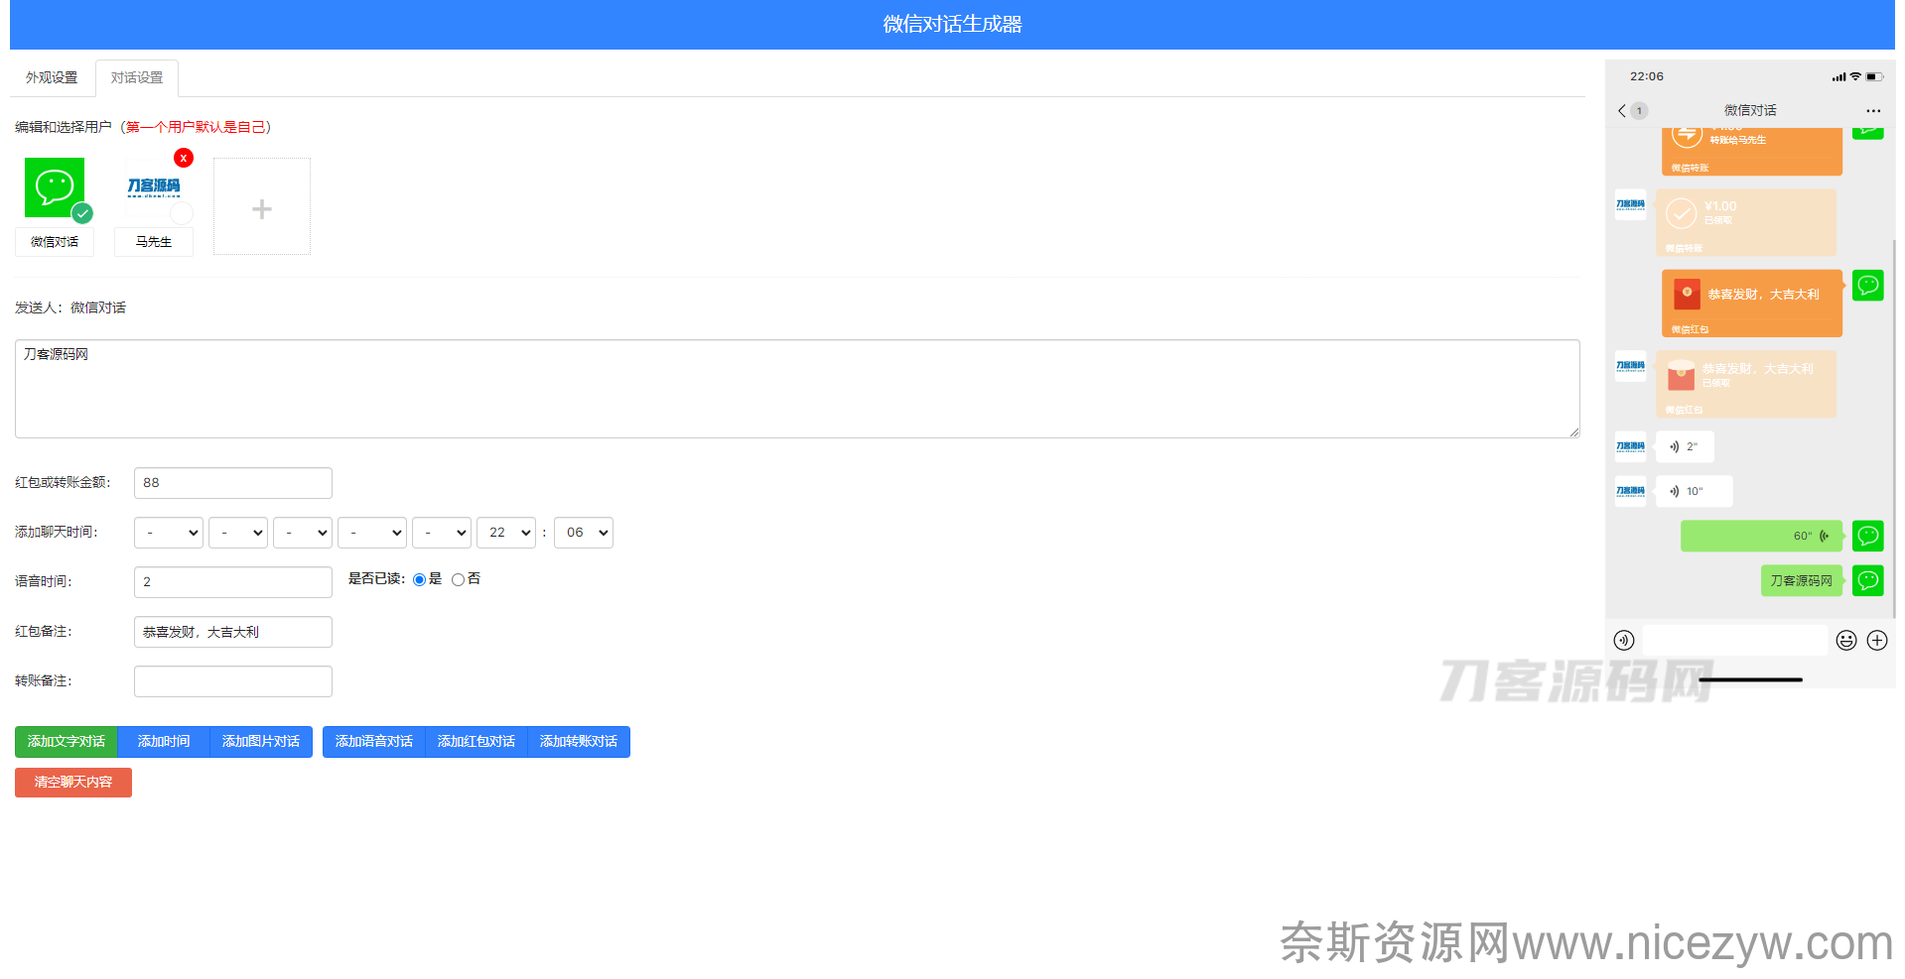1905x979 pixels.
Task: Click the 10" voice message bubble
Action: [1695, 491]
